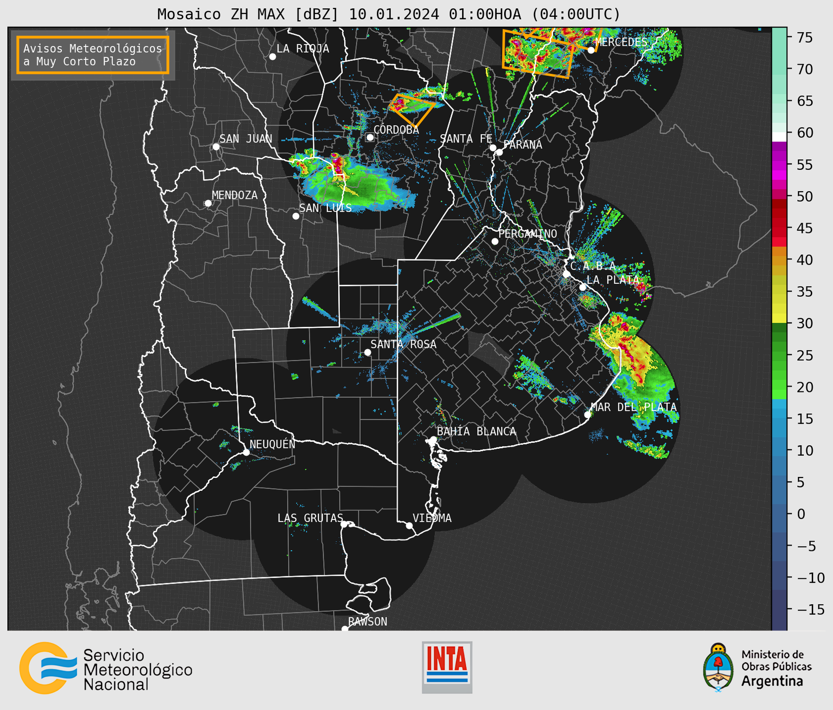Click the SAN LUIS city label
Screen dimensions: 833x710
click(325, 208)
